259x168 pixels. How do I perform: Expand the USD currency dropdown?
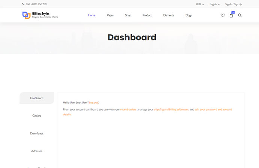pyautogui.click(x=200, y=4)
